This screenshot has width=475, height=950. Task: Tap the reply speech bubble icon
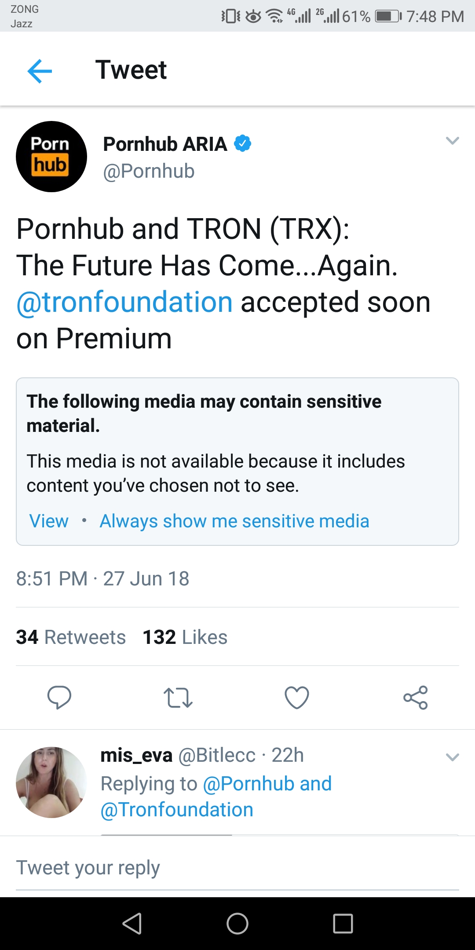[59, 697]
